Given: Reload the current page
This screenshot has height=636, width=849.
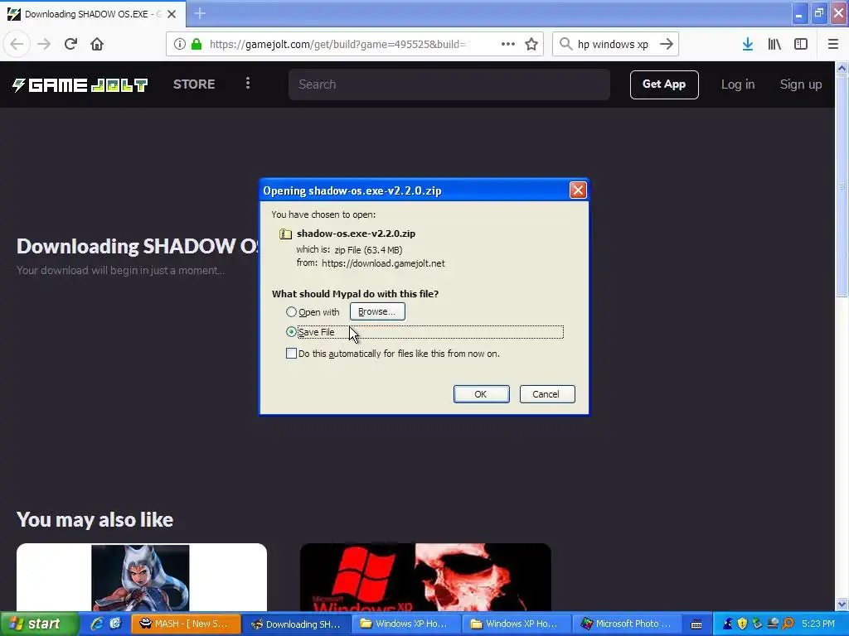Looking at the screenshot, I should pos(71,45).
